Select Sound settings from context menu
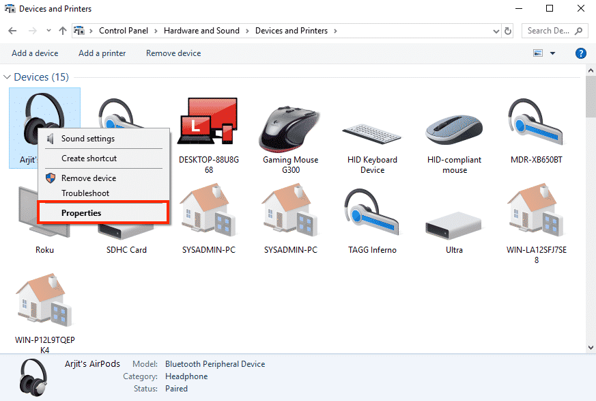 pos(88,139)
